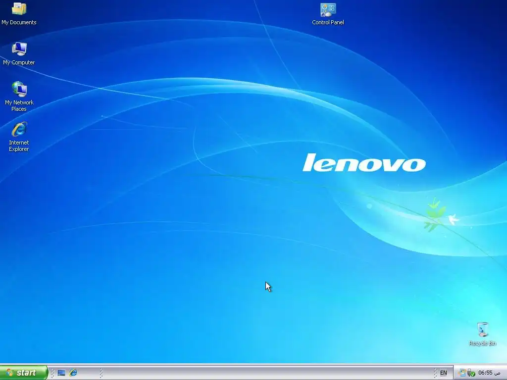
Task: Select the My Computer desktop icon
Action: click(x=19, y=53)
